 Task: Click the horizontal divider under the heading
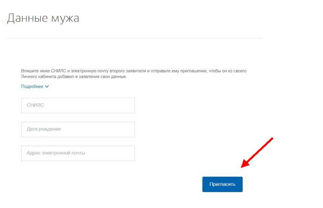point(134,38)
